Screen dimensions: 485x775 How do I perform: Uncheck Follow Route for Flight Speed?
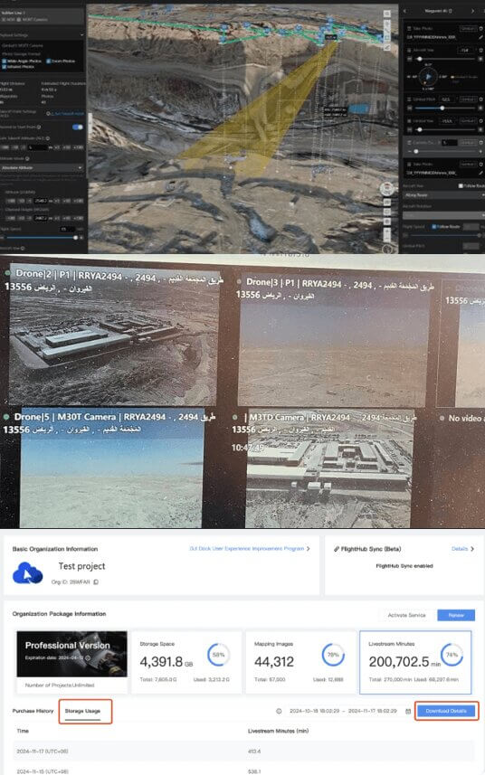(x=434, y=226)
